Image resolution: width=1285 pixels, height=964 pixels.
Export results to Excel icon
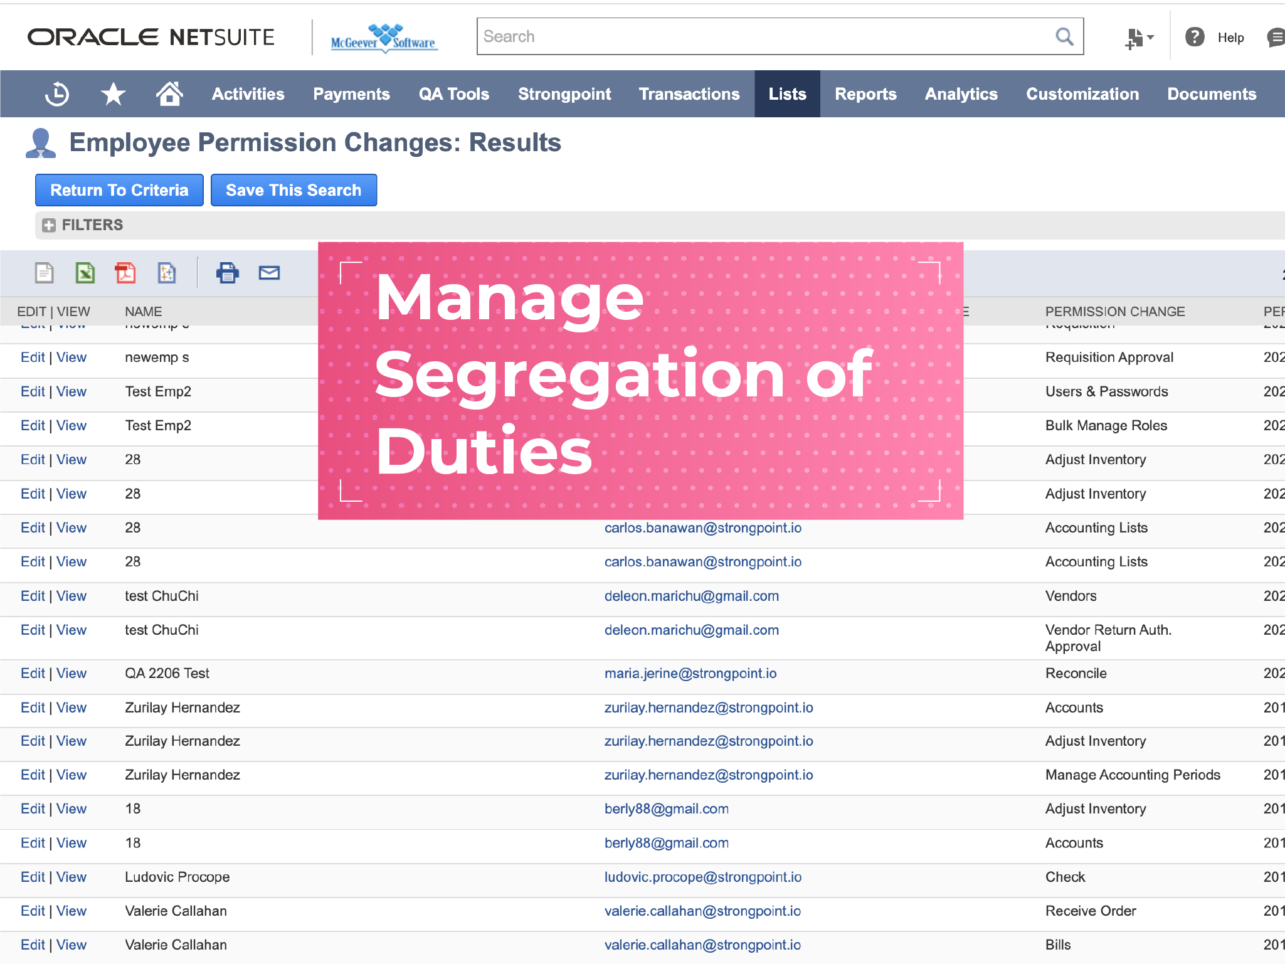pos(85,273)
